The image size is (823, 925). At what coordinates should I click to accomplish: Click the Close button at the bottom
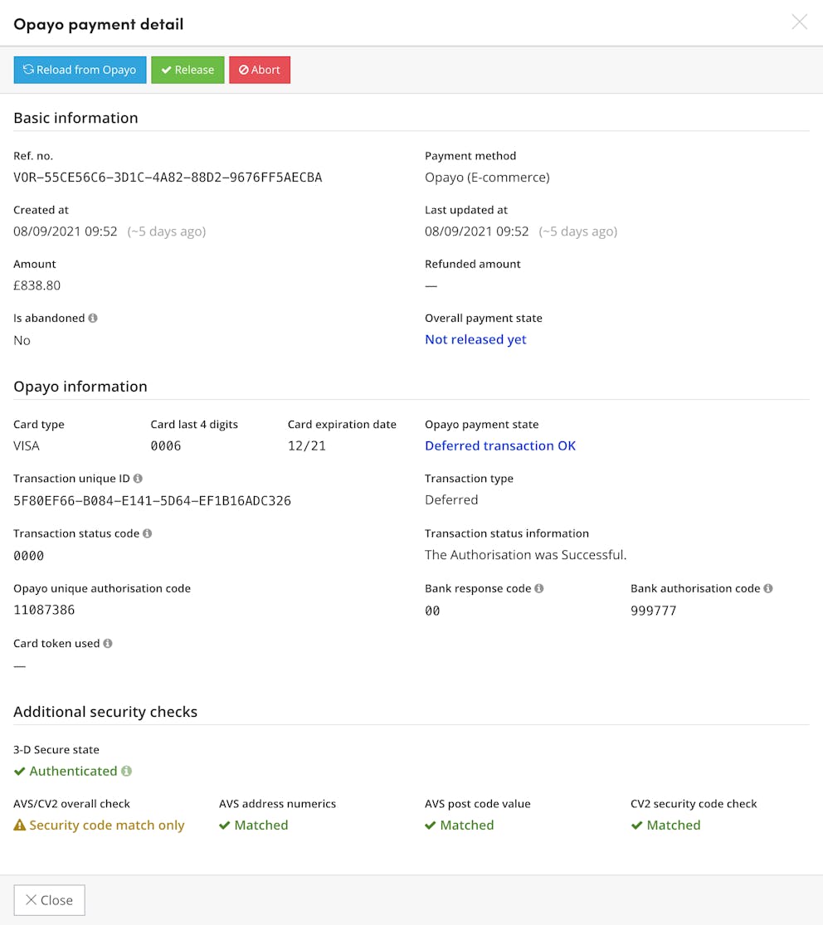50,900
